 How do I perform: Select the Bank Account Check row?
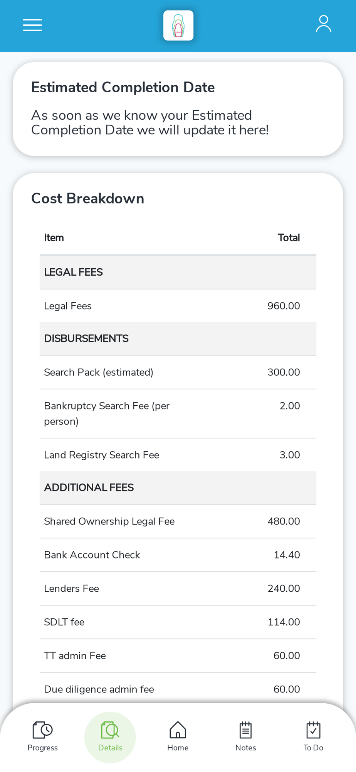point(178,555)
